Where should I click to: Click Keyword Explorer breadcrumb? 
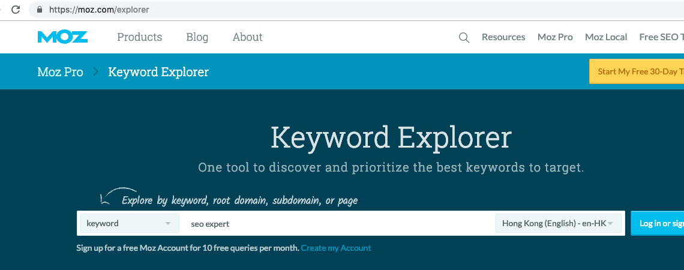tap(158, 71)
